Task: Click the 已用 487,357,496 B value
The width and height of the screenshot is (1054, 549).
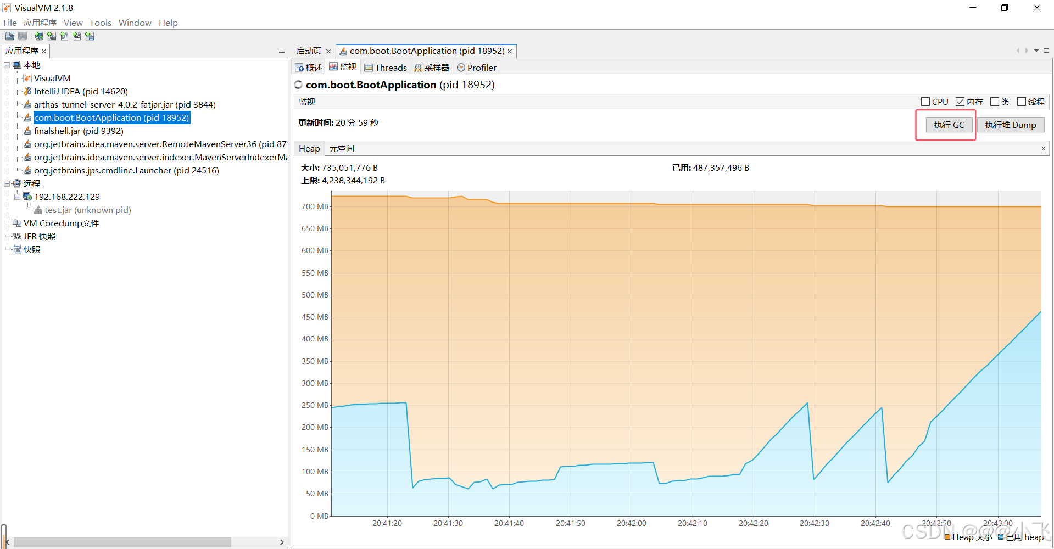Action: [721, 168]
